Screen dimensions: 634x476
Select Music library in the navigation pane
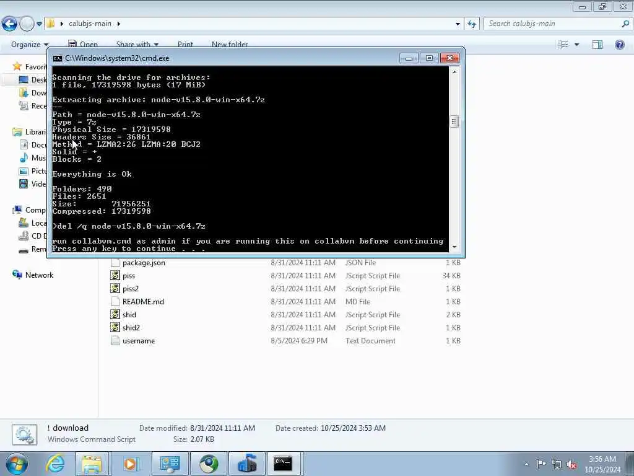(x=32, y=158)
